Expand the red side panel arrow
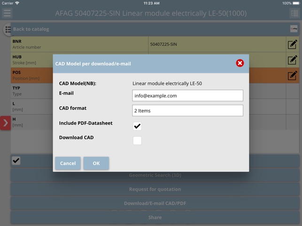 (5, 123)
